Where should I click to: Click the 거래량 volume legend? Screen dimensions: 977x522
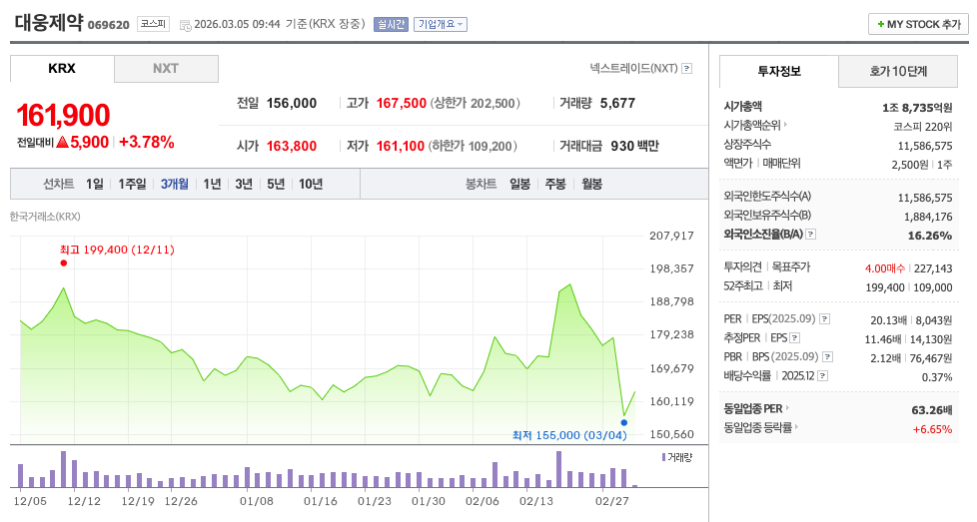677,457
